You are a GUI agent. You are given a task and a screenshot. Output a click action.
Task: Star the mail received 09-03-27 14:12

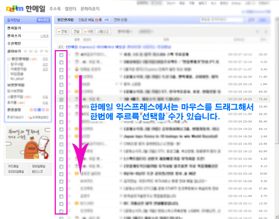70,55
